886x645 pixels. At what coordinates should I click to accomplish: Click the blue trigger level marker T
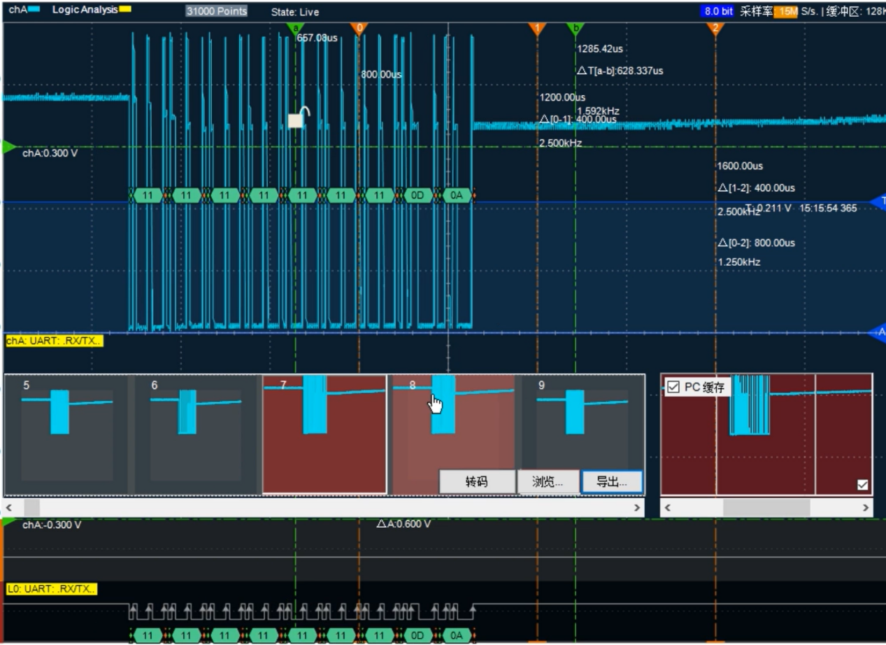pyautogui.click(x=878, y=202)
